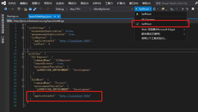Follow localhost:5000 link on line 6

(75, 41)
